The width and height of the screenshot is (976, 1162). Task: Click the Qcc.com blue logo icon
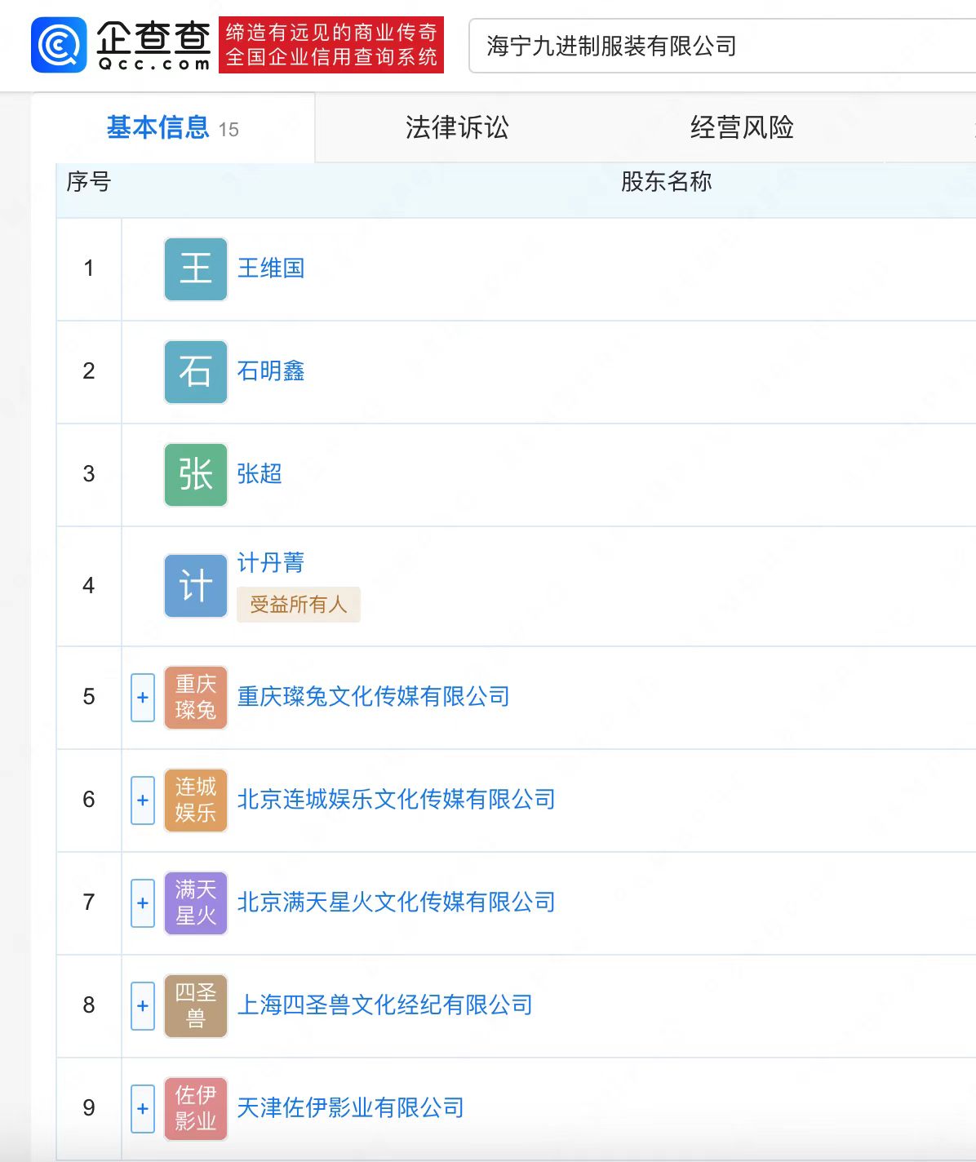[x=59, y=45]
